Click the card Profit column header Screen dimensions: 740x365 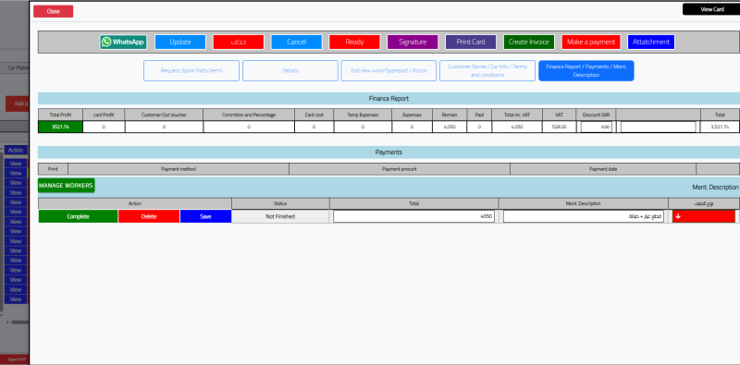pyautogui.click(x=104, y=115)
